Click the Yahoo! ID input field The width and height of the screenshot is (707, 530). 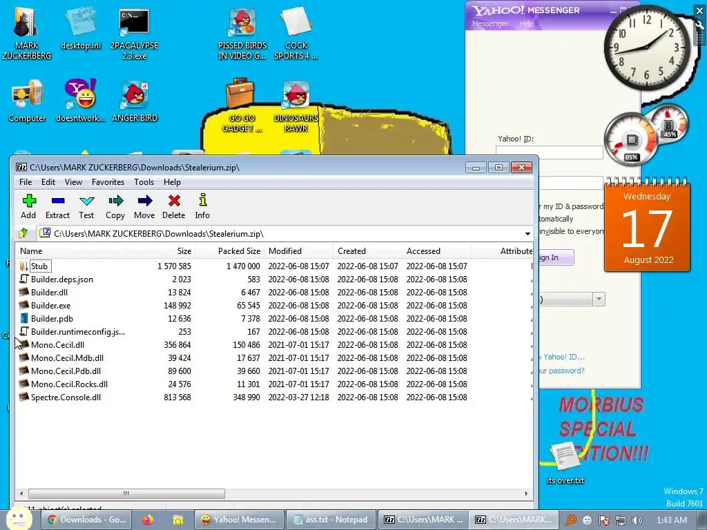(x=549, y=153)
